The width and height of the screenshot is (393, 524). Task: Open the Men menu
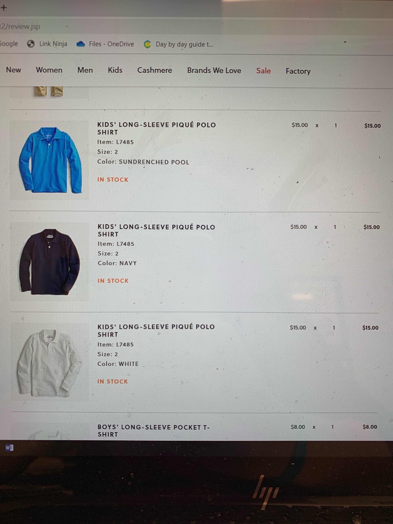(85, 70)
